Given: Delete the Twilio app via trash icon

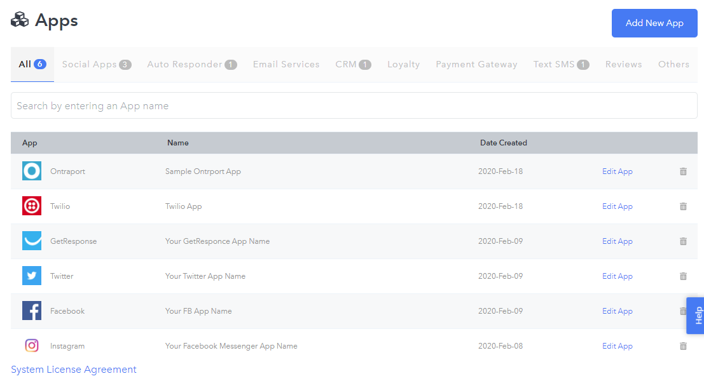Looking at the screenshot, I should pos(683,206).
